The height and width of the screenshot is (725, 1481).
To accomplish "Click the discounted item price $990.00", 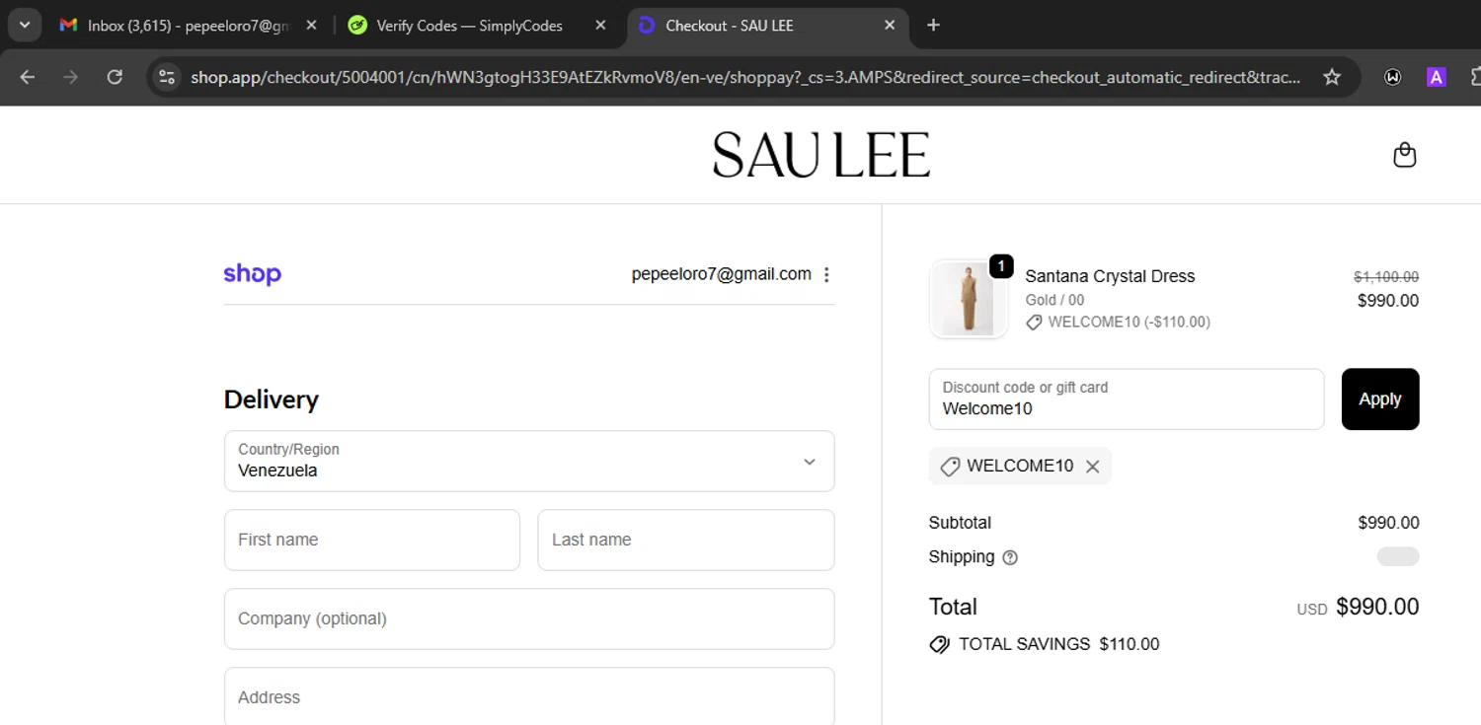I will (x=1388, y=301).
